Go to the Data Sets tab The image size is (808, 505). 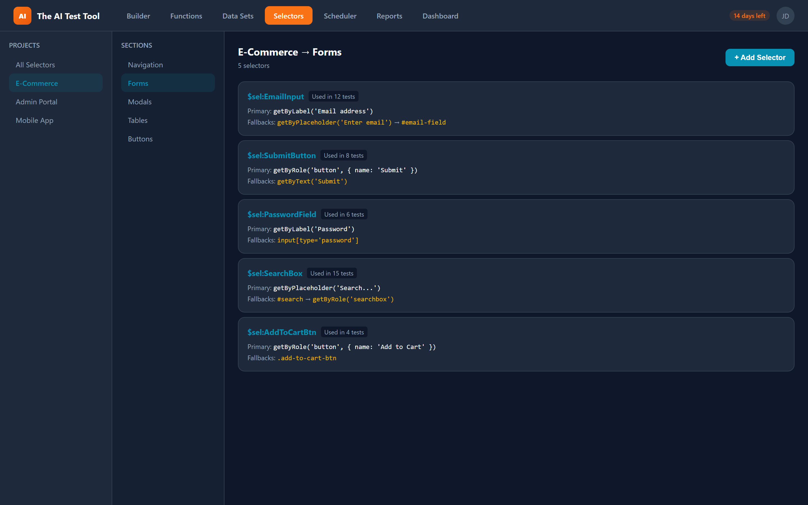coord(238,16)
